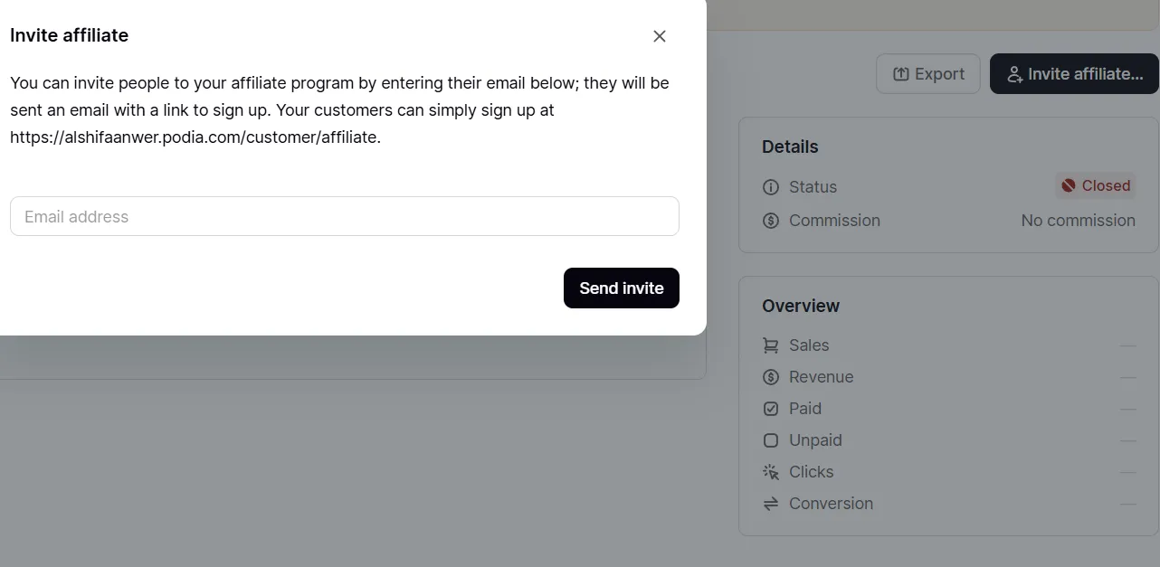The image size is (1160, 567).
Task: Close the Invite affiliate dialog
Action: click(660, 36)
